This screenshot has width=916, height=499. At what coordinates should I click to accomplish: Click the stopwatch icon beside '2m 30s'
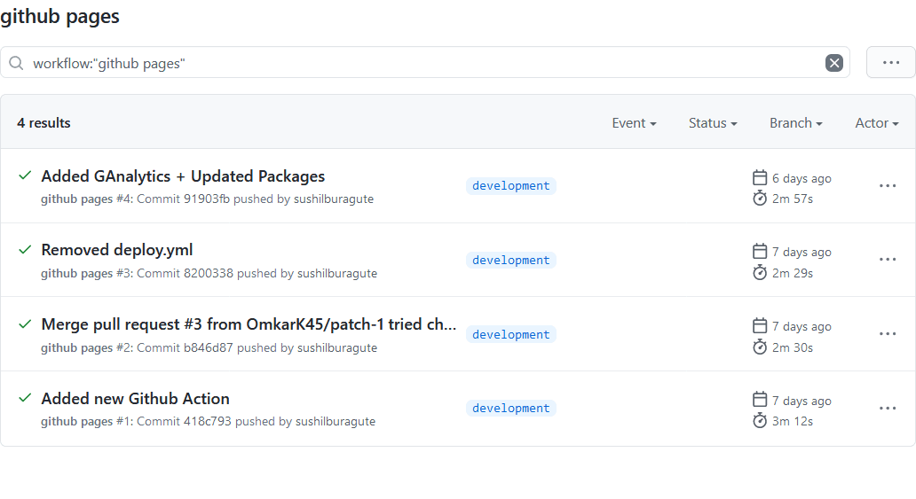tap(760, 347)
